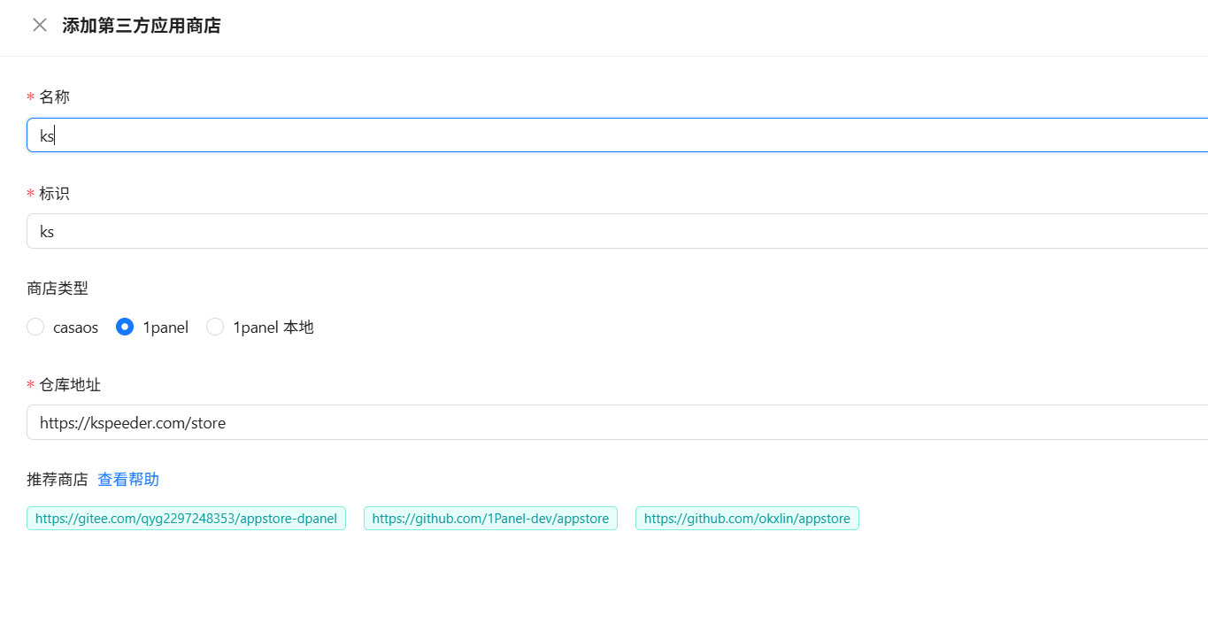Click the casaos option label text

[75, 327]
